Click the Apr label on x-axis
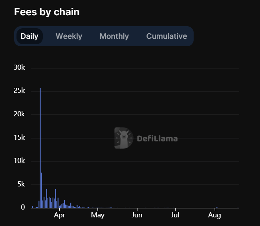 pos(59,215)
